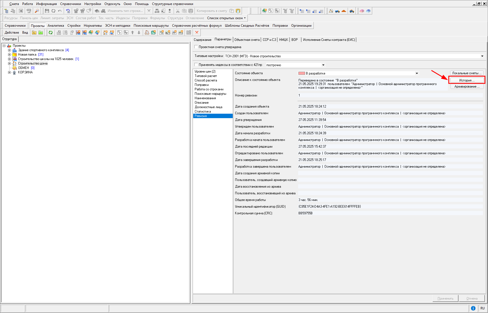The height and width of the screenshot is (313, 488).
Task: Click the red X delete icon
Action: point(197,33)
